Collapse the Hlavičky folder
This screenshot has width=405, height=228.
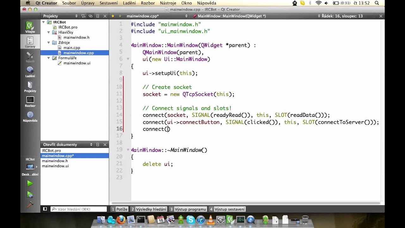49,32
